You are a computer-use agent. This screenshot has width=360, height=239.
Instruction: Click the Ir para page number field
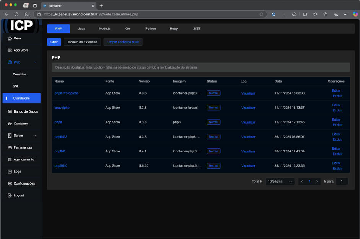pos(342,181)
